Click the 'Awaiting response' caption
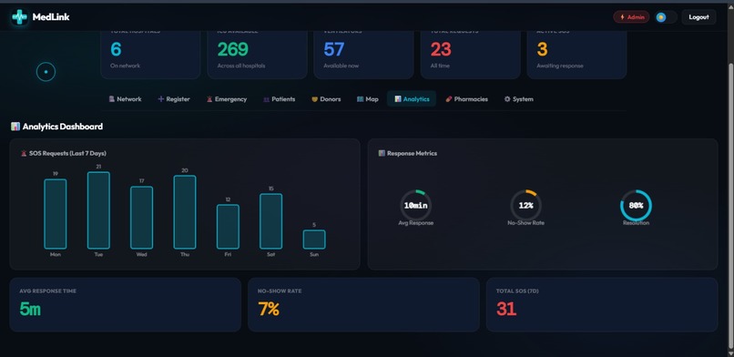734x357 pixels. click(560, 66)
